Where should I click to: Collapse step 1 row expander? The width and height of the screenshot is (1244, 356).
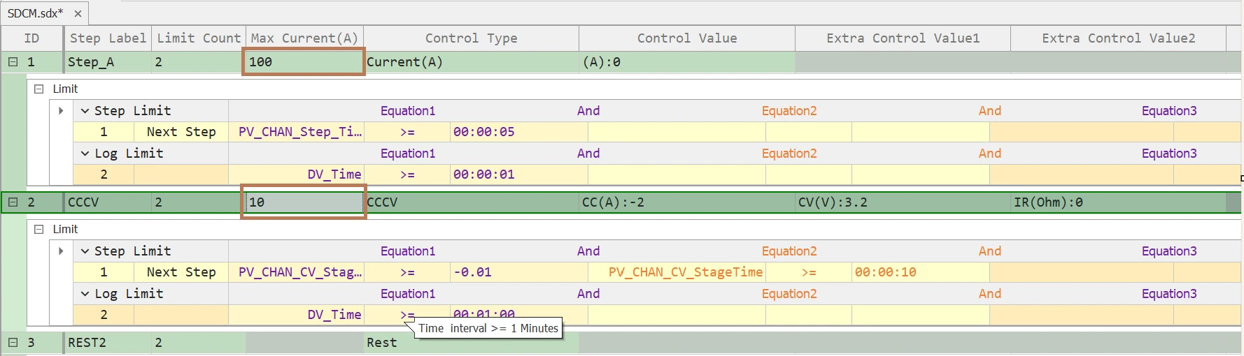(13, 62)
